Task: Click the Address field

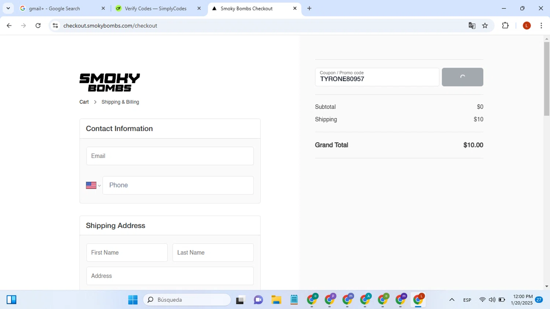Action: click(x=170, y=276)
